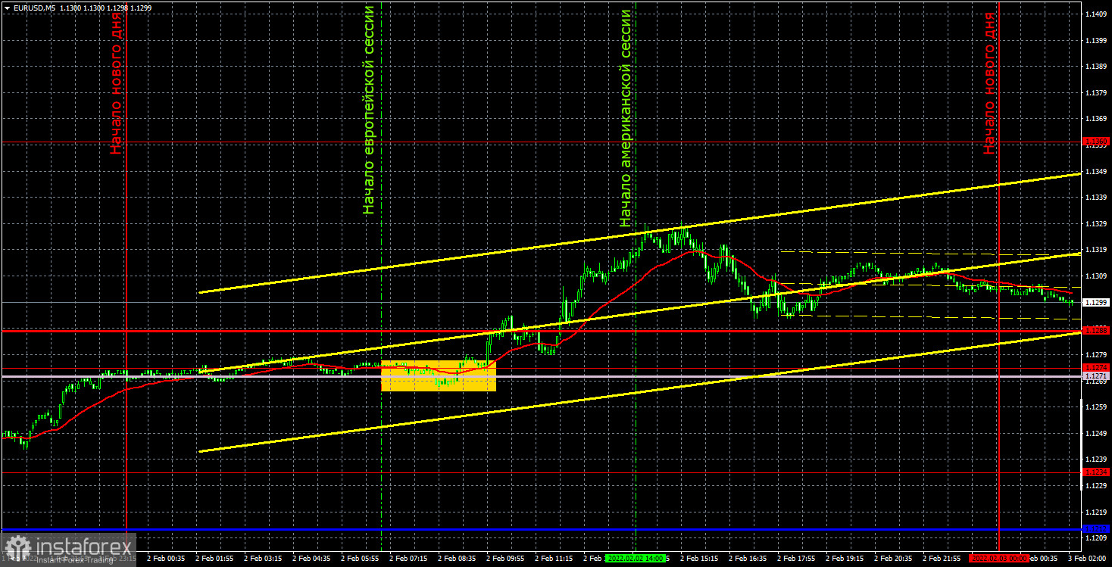Click the 1.1339 price axis label
Viewport: 1112px width, 567px height.
coord(1095,197)
